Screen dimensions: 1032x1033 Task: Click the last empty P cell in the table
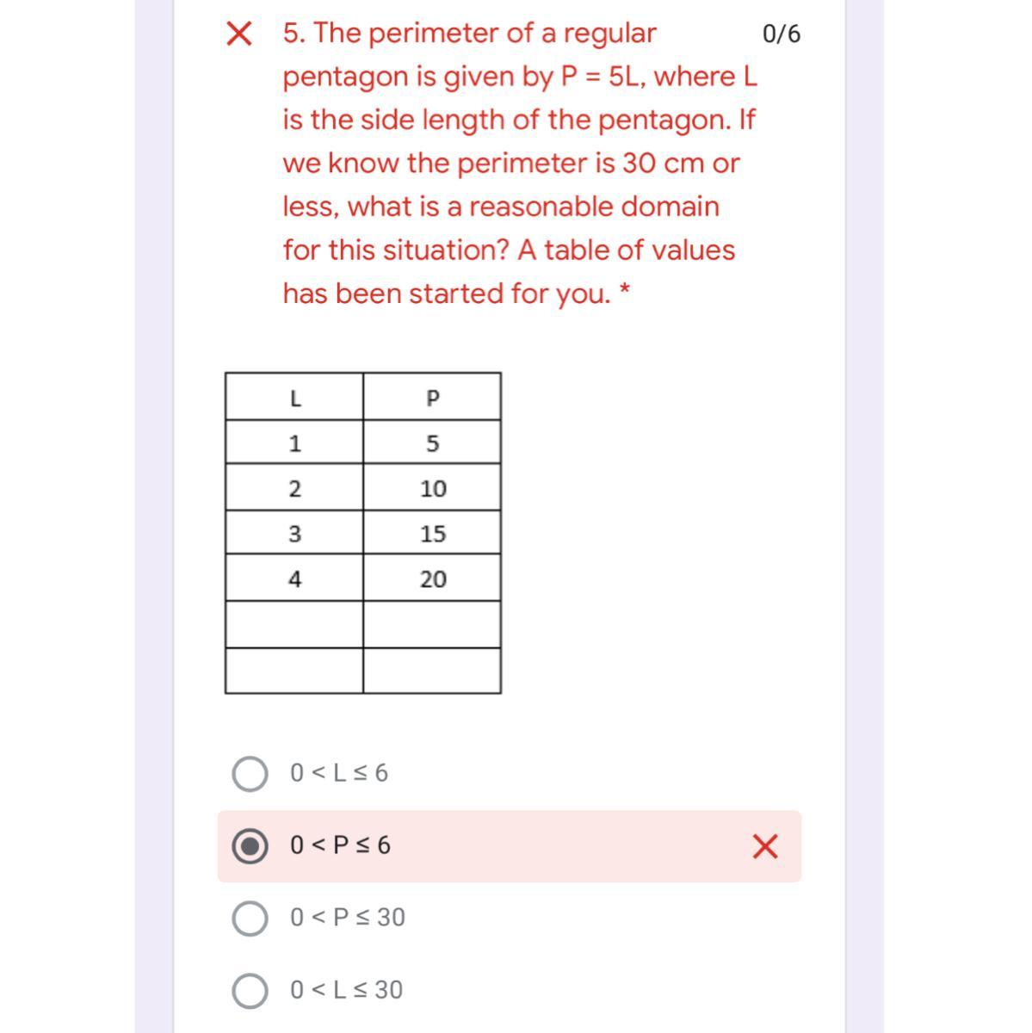point(432,671)
